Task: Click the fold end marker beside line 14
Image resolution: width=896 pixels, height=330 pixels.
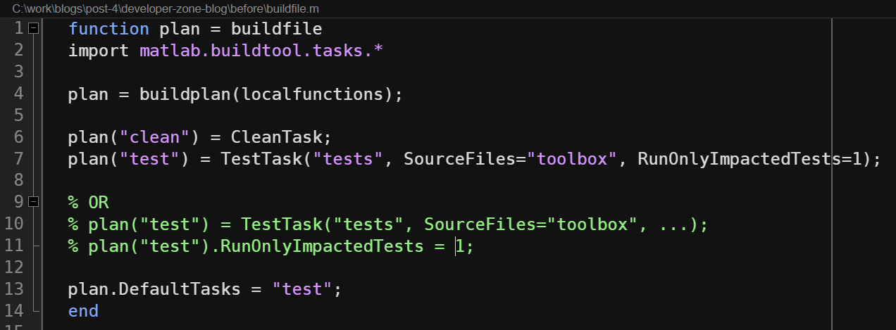Action: coord(34,310)
